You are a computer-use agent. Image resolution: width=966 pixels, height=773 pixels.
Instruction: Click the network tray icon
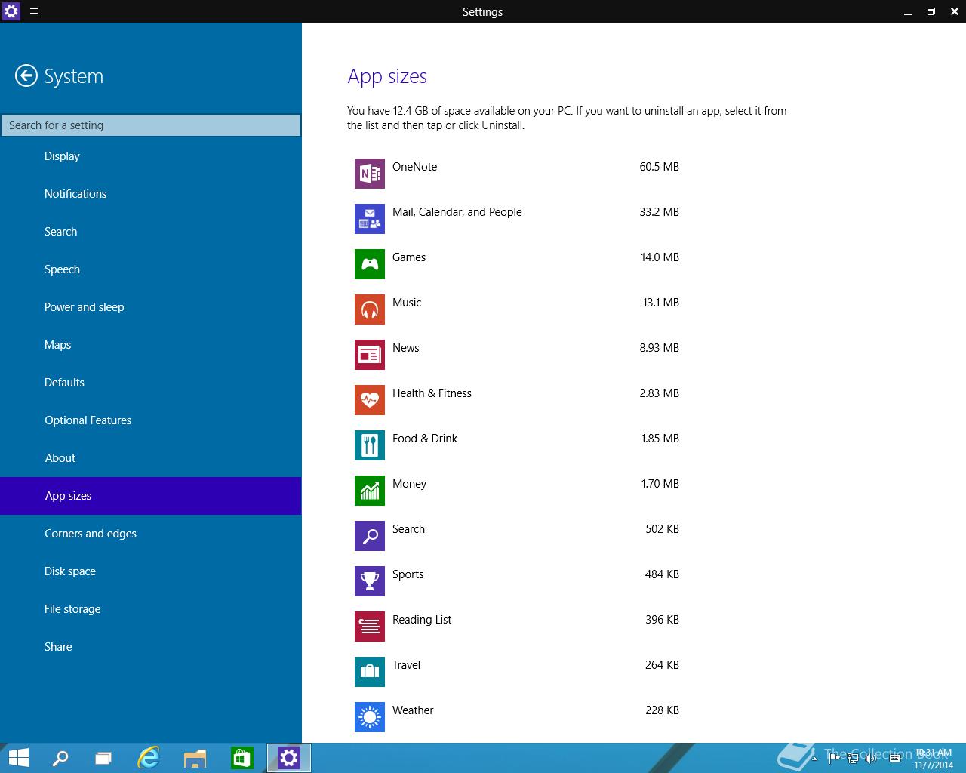[x=852, y=759]
